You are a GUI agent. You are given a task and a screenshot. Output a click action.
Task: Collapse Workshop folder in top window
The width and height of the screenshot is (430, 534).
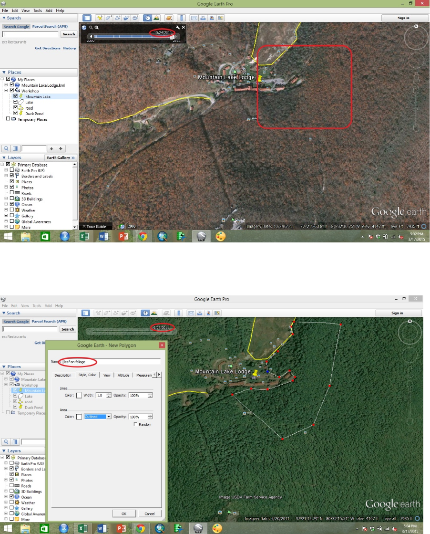(6, 91)
